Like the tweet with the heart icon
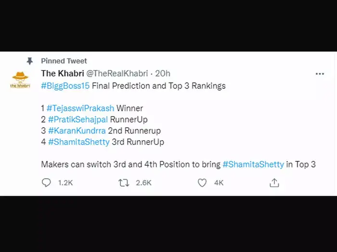 pos(202,182)
